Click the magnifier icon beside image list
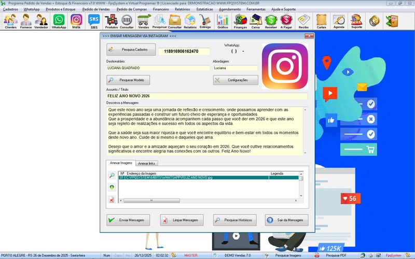Screen dimensions: 415x259 coord(112,175)
